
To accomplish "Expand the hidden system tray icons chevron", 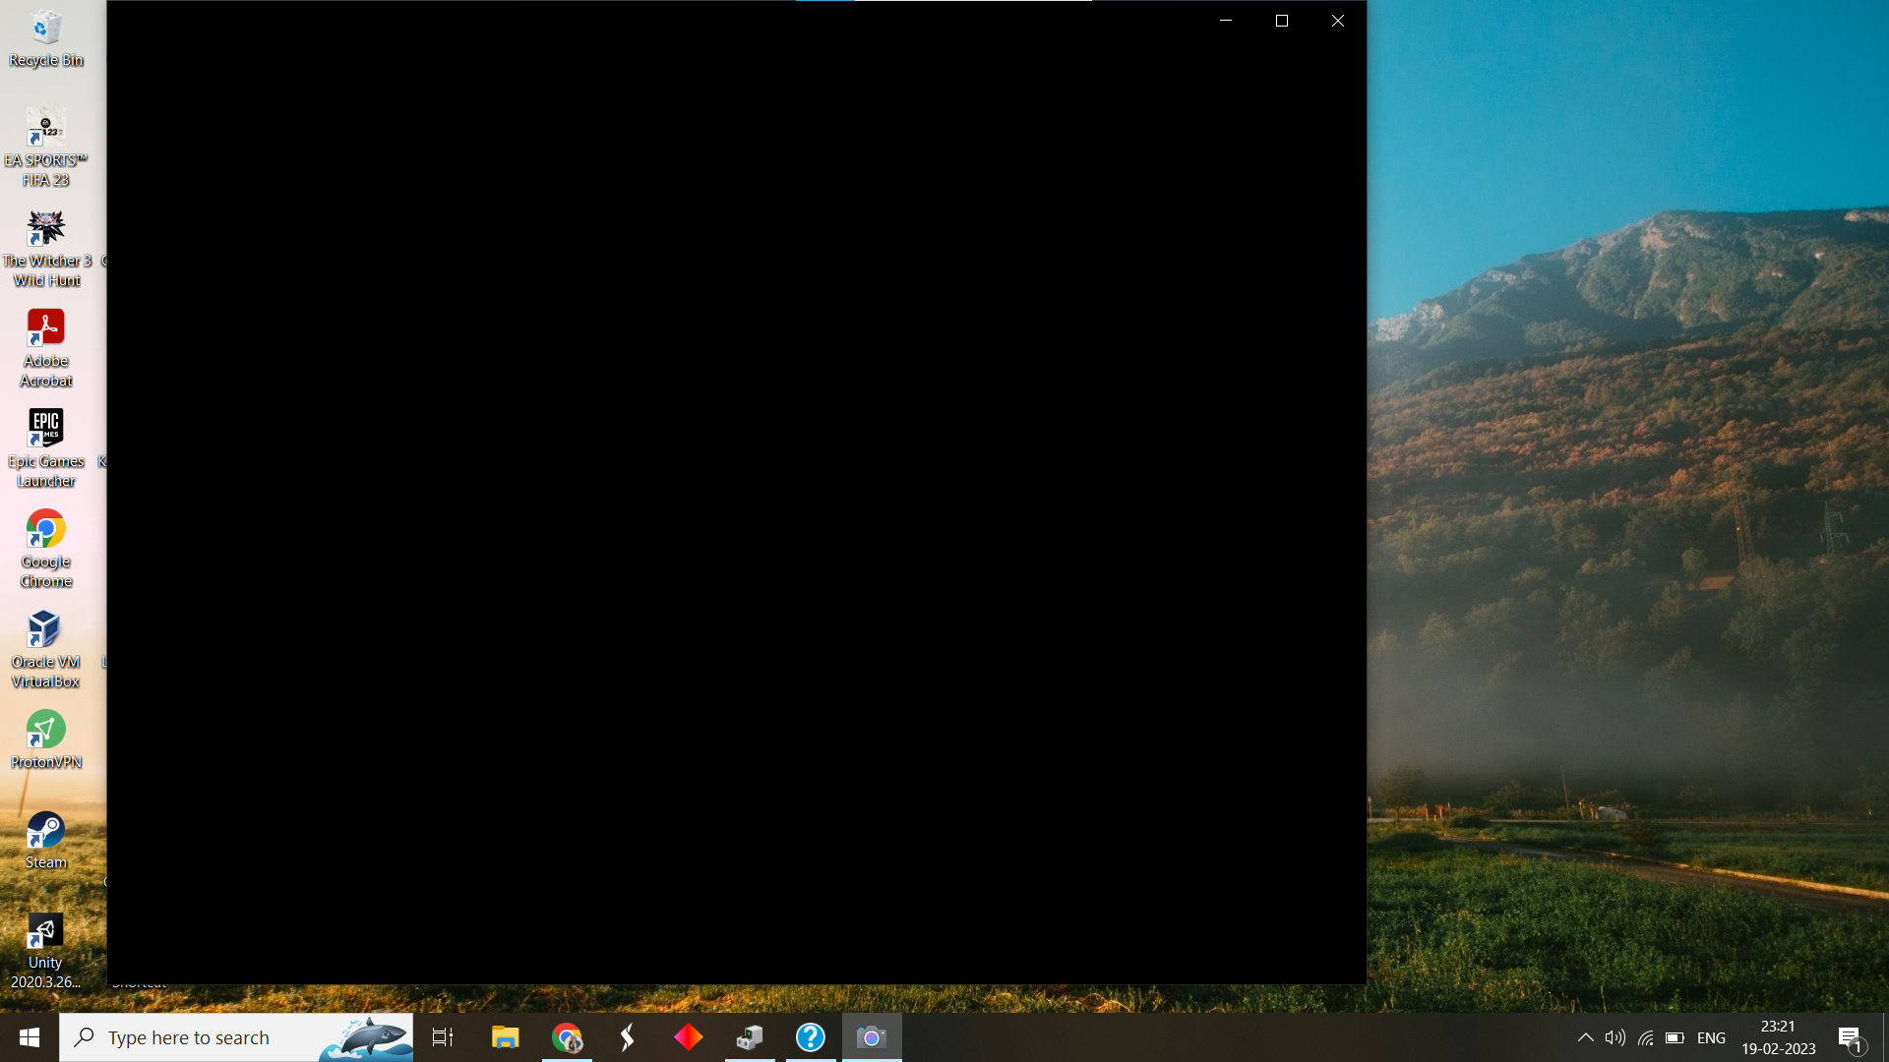I will [1585, 1037].
